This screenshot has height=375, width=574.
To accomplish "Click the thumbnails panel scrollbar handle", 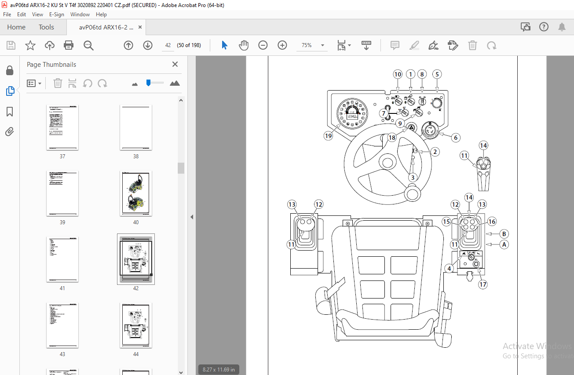I will click(x=181, y=168).
